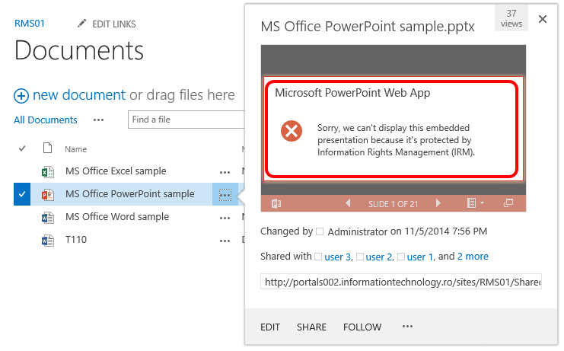Click the EDIT LINKS text
This screenshot has height=351, width=564.
[x=114, y=24]
